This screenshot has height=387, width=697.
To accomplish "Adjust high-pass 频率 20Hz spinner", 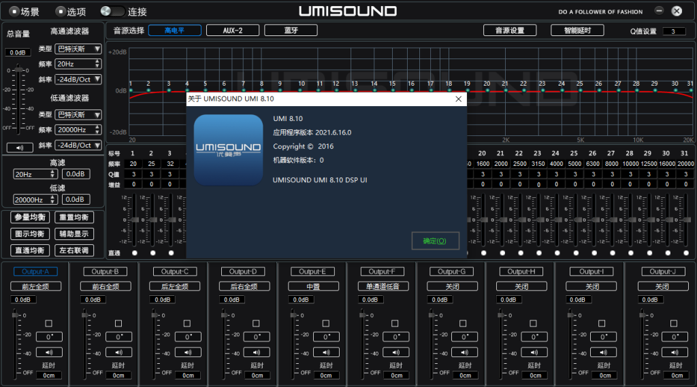I will coord(78,64).
